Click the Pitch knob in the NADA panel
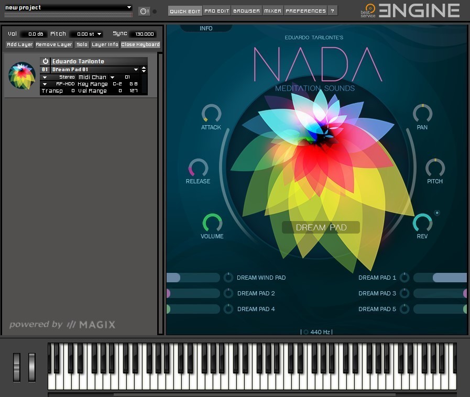Screen dimensions: 470x397 435,168
